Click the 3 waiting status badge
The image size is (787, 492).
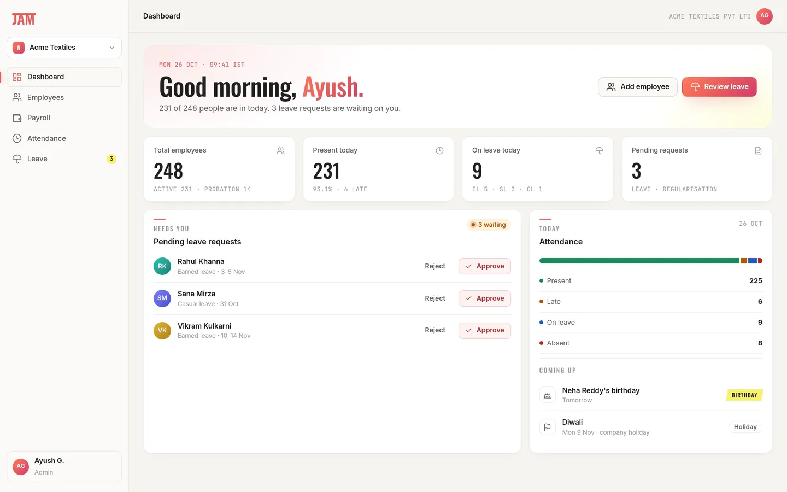click(489, 225)
